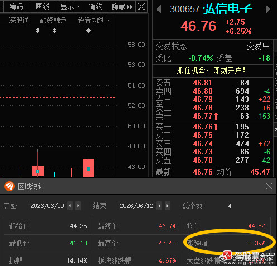The image size is (277, 266).
Task: Click the 最低价 value 41.18
Action: (78, 243)
